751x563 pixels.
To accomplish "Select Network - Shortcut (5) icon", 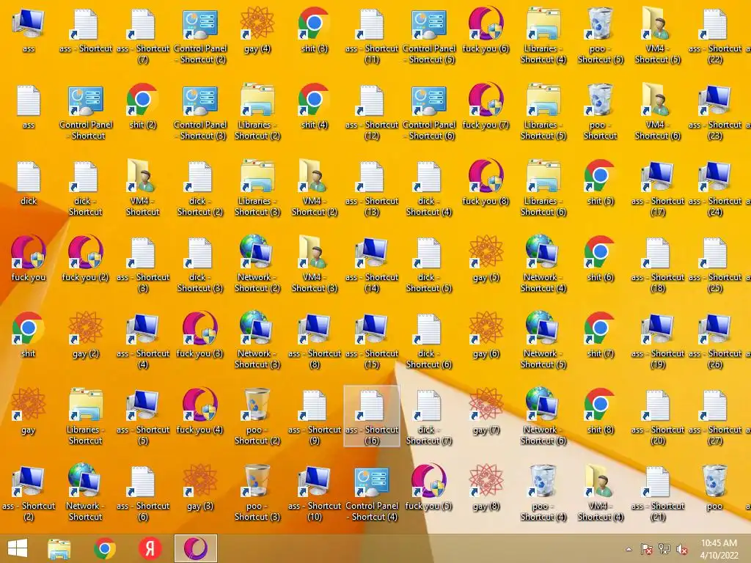I will 543,340.
